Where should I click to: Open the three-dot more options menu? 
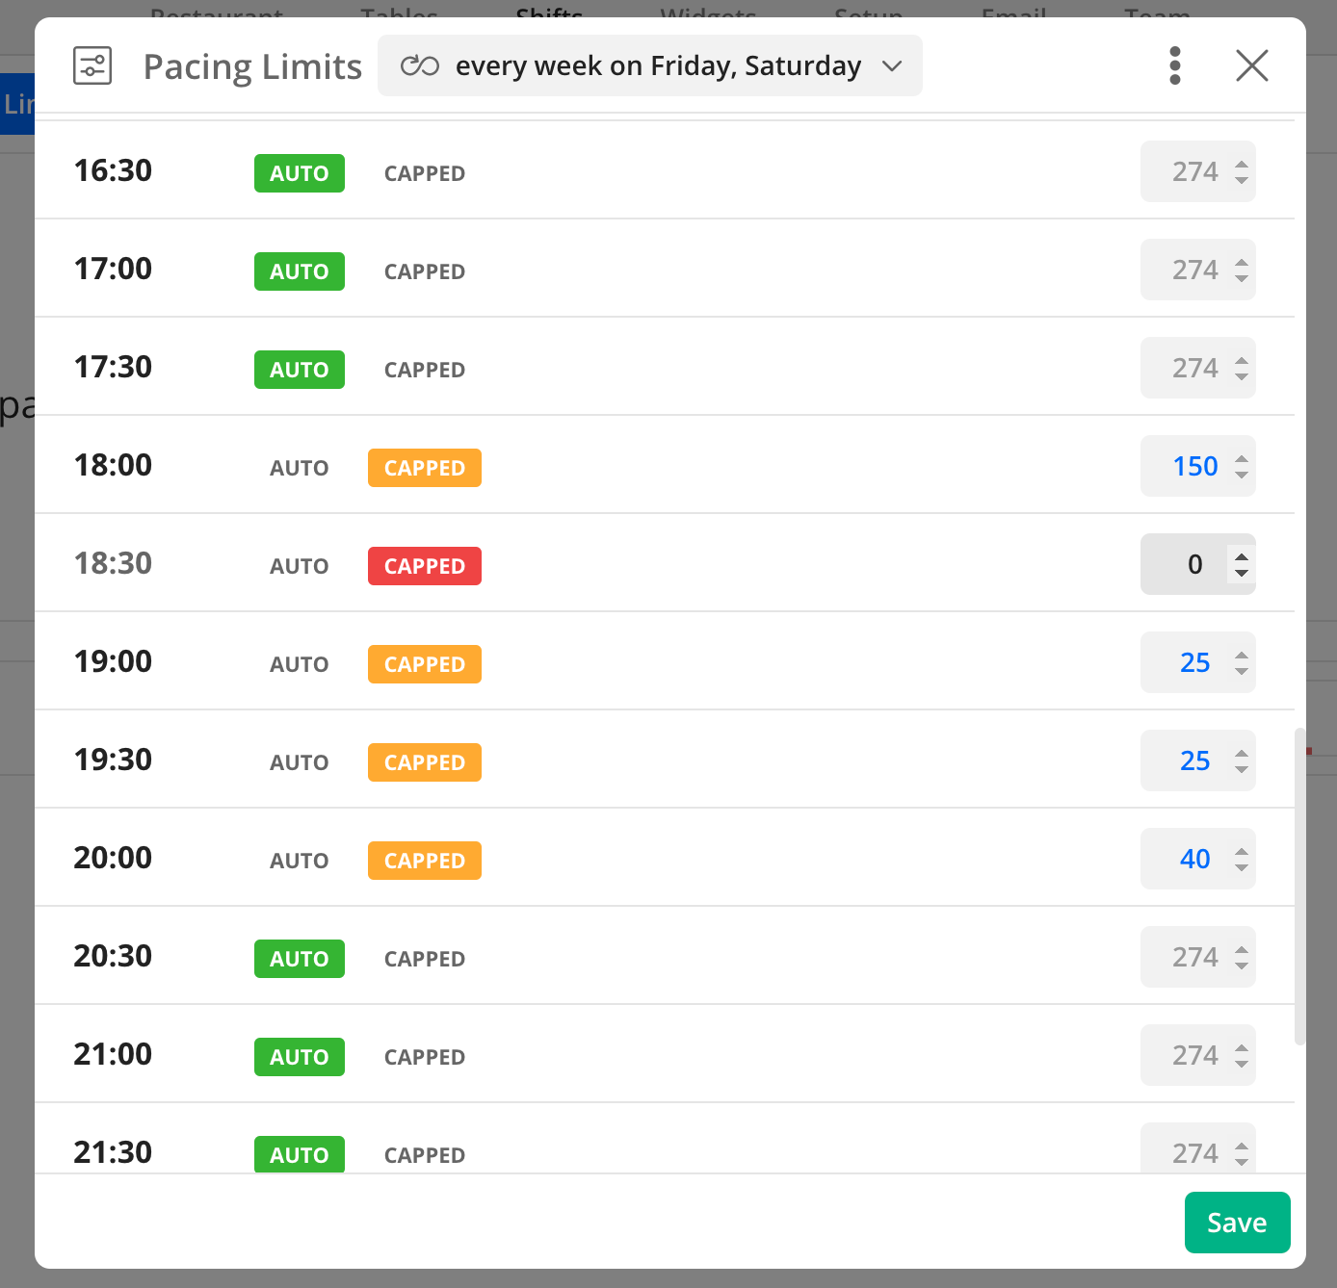click(x=1174, y=66)
